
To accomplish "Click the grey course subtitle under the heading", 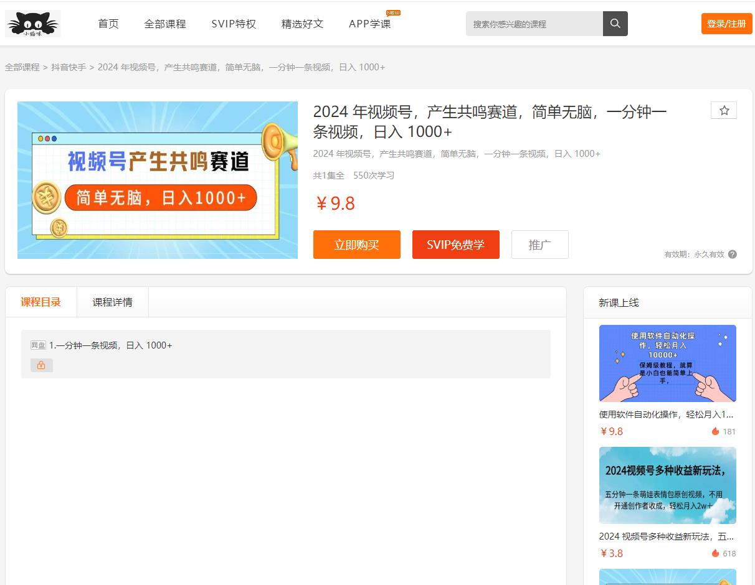I will click(457, 154).
